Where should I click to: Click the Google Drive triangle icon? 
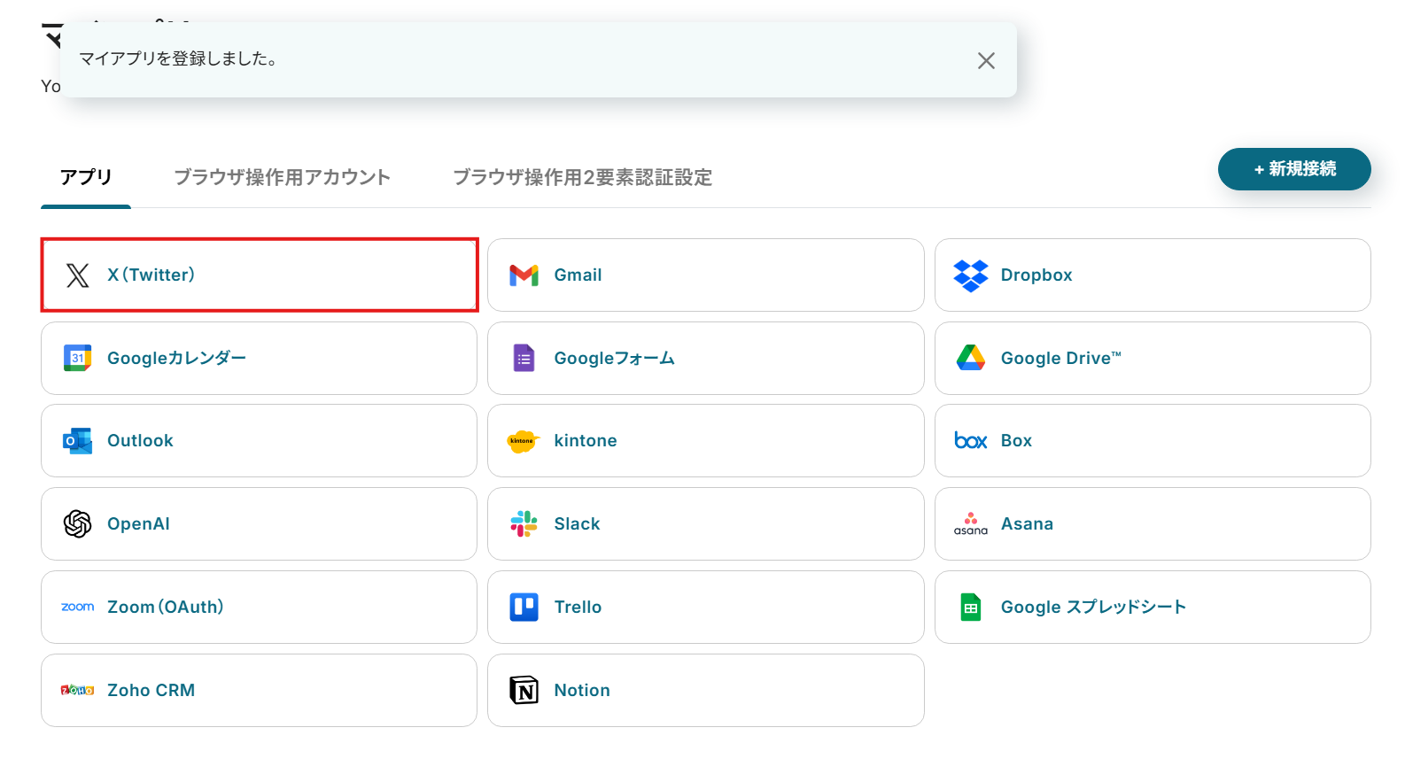tap(971, 358)
